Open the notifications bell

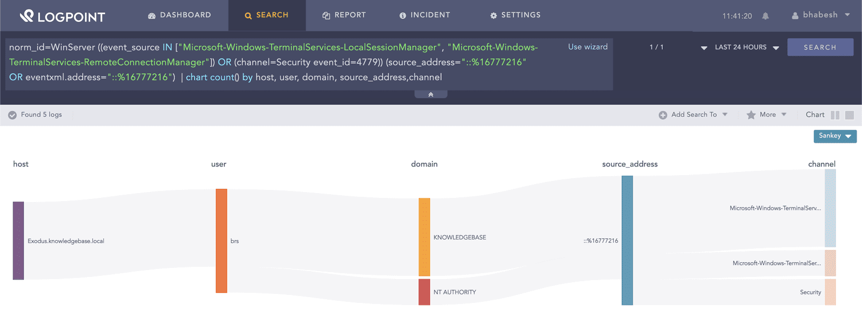point(765,16)
